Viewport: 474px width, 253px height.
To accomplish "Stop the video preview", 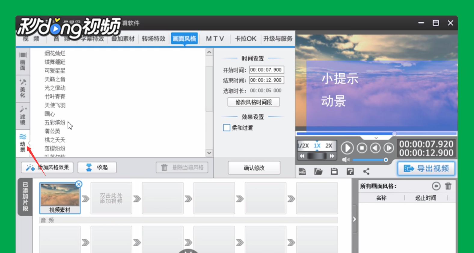I will click(362, 148).
